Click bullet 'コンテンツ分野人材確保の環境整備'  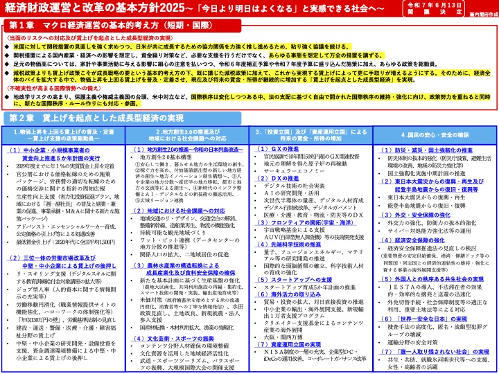tap(184, 346)
